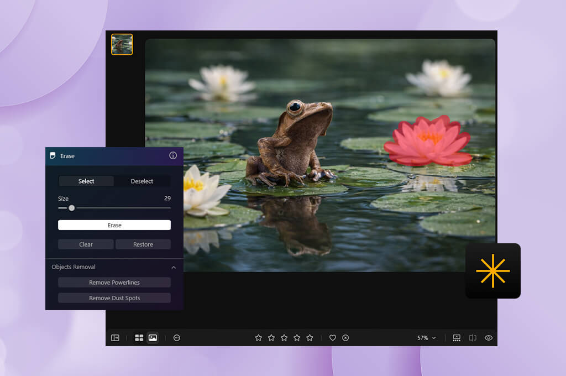Image resolution: width=566 pixels, height=376 pixels.
Task: Select the frog photo thumbnail
Action: click(x=122, y=44)
